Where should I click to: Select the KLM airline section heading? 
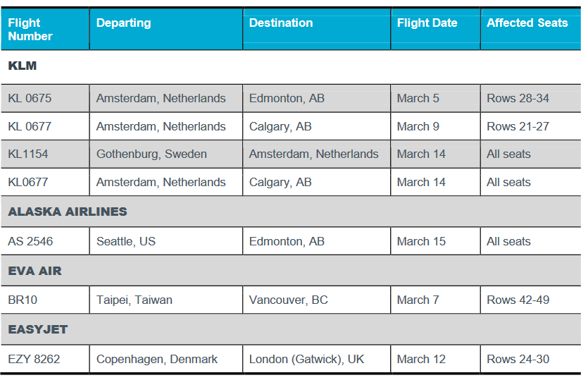(23, 66)
